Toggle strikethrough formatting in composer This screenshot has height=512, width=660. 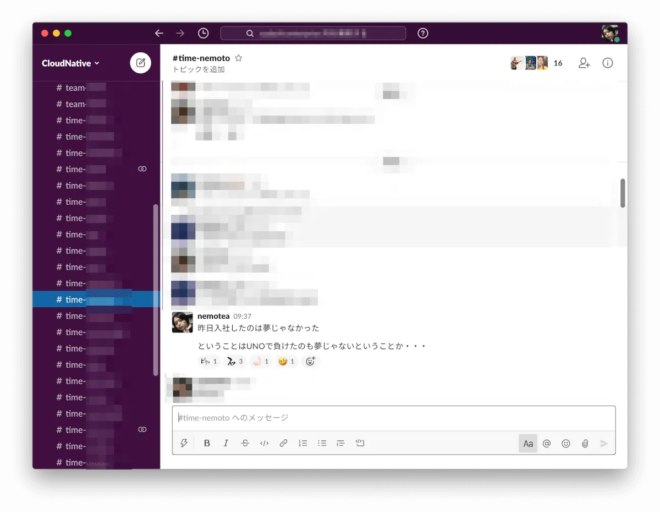(x=245, y=443)
